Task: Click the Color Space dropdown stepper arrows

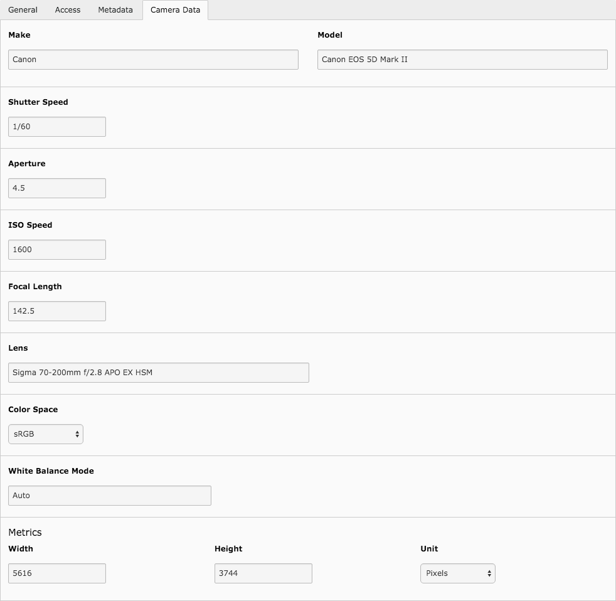Action: (77, 433)
